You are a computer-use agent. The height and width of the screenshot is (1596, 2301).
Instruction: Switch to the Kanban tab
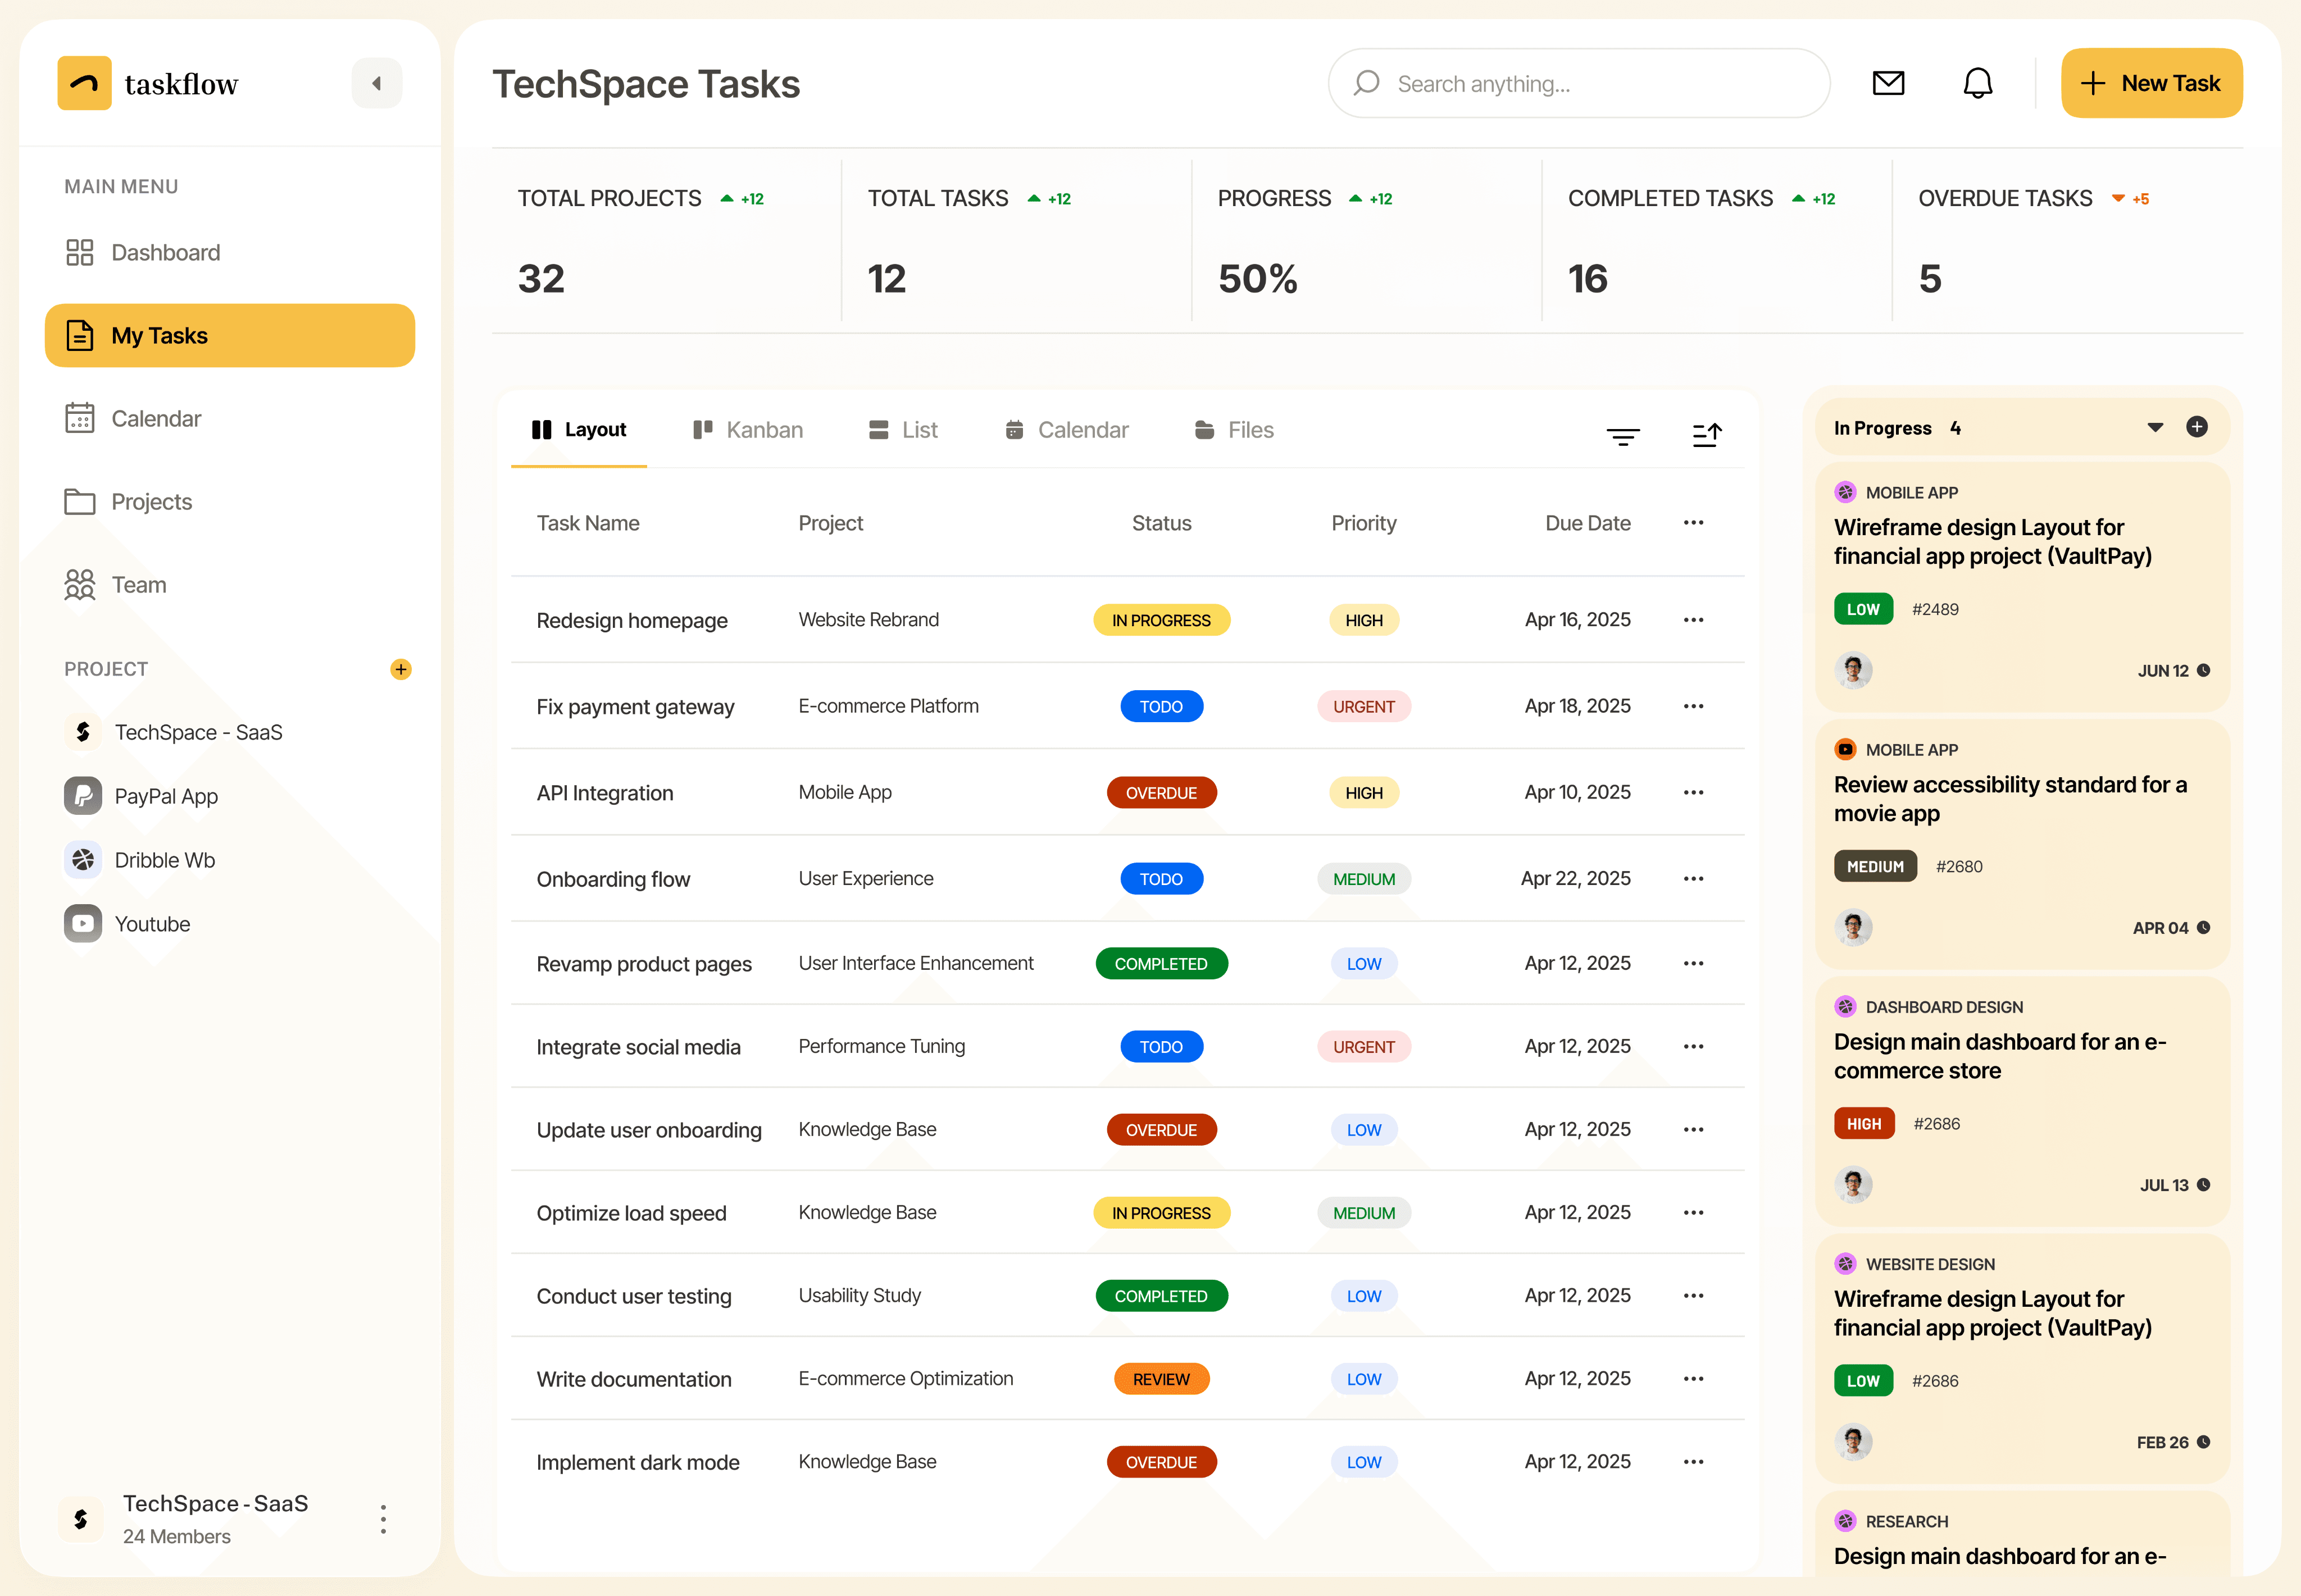point(747,430)
